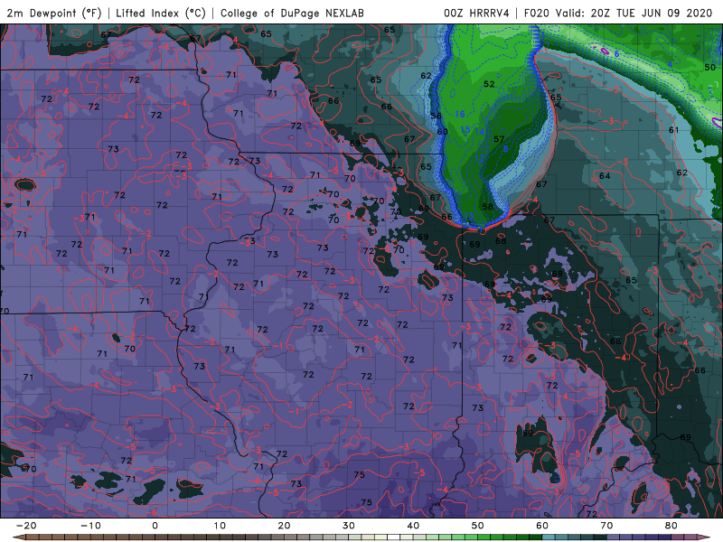Viewport: 723px width, 542px height.
Task: Click the 80 tick label on the color scale
Action: pos(671,526)
